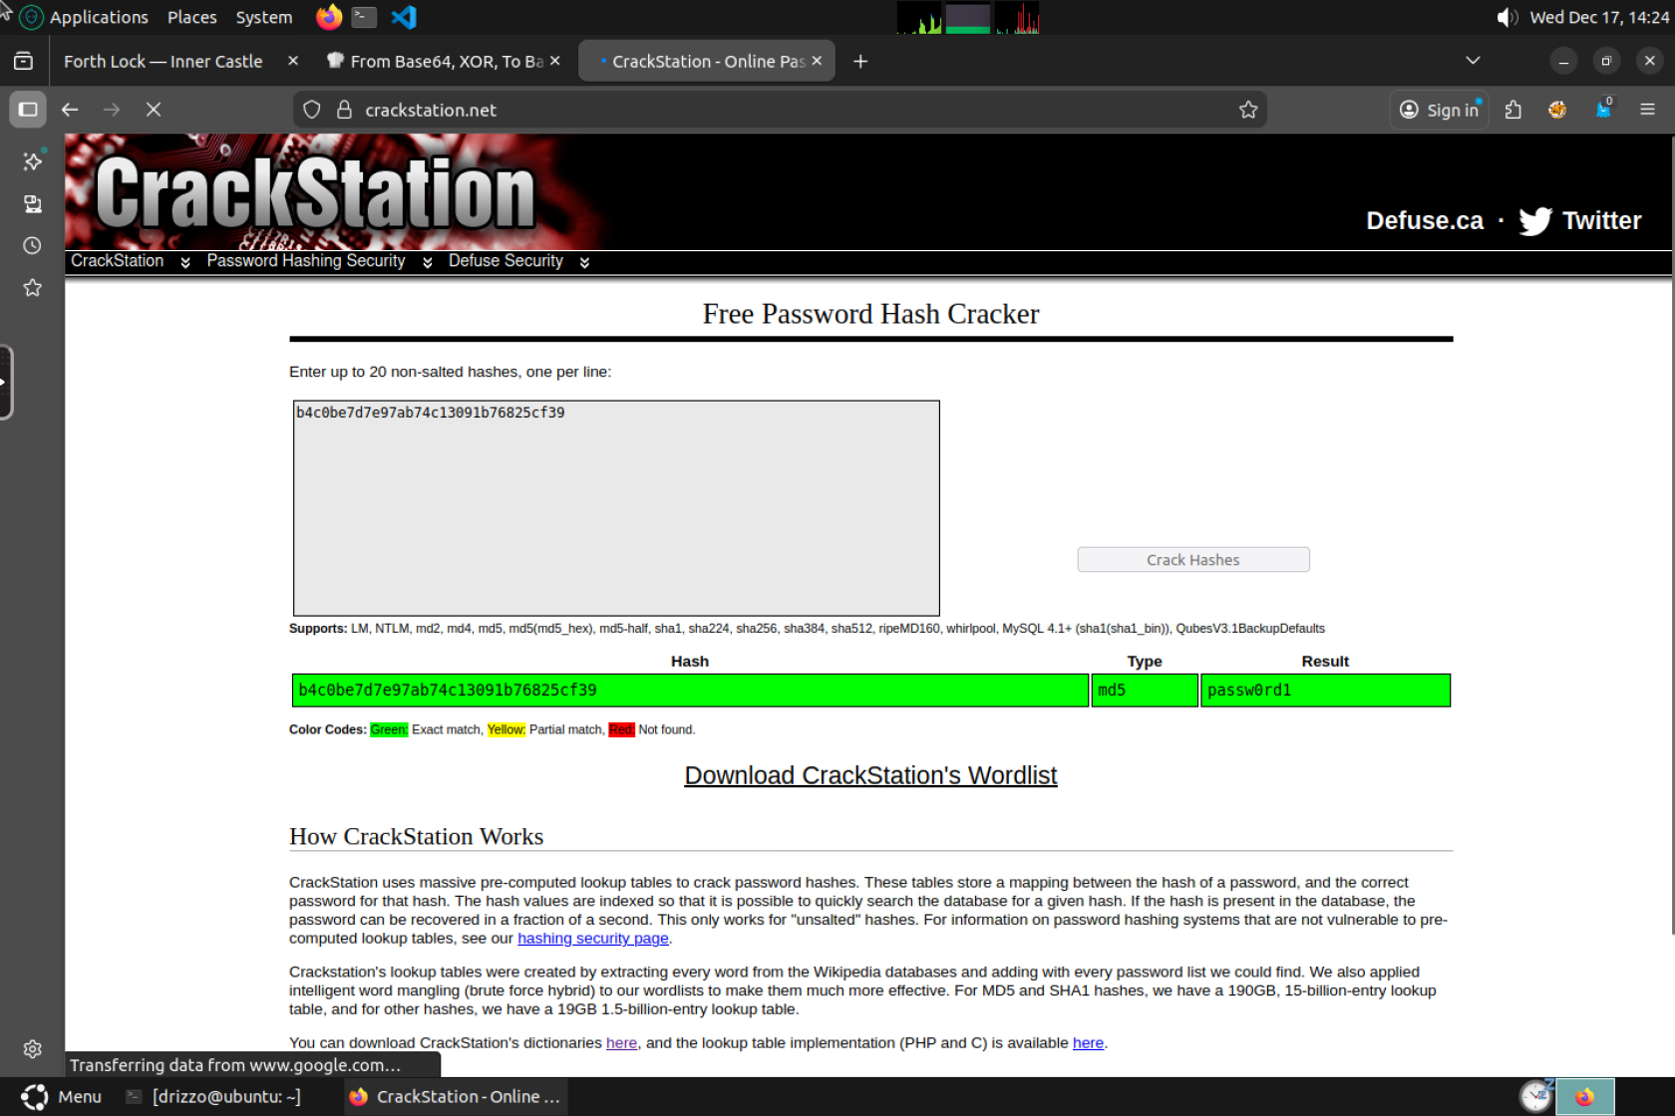1675x1116 pixels.
Task: Open CrackStation navigation menu item
Action: 118,261
